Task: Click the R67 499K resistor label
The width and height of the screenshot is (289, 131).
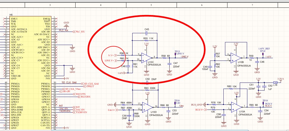Action: (x=126, y=108)
